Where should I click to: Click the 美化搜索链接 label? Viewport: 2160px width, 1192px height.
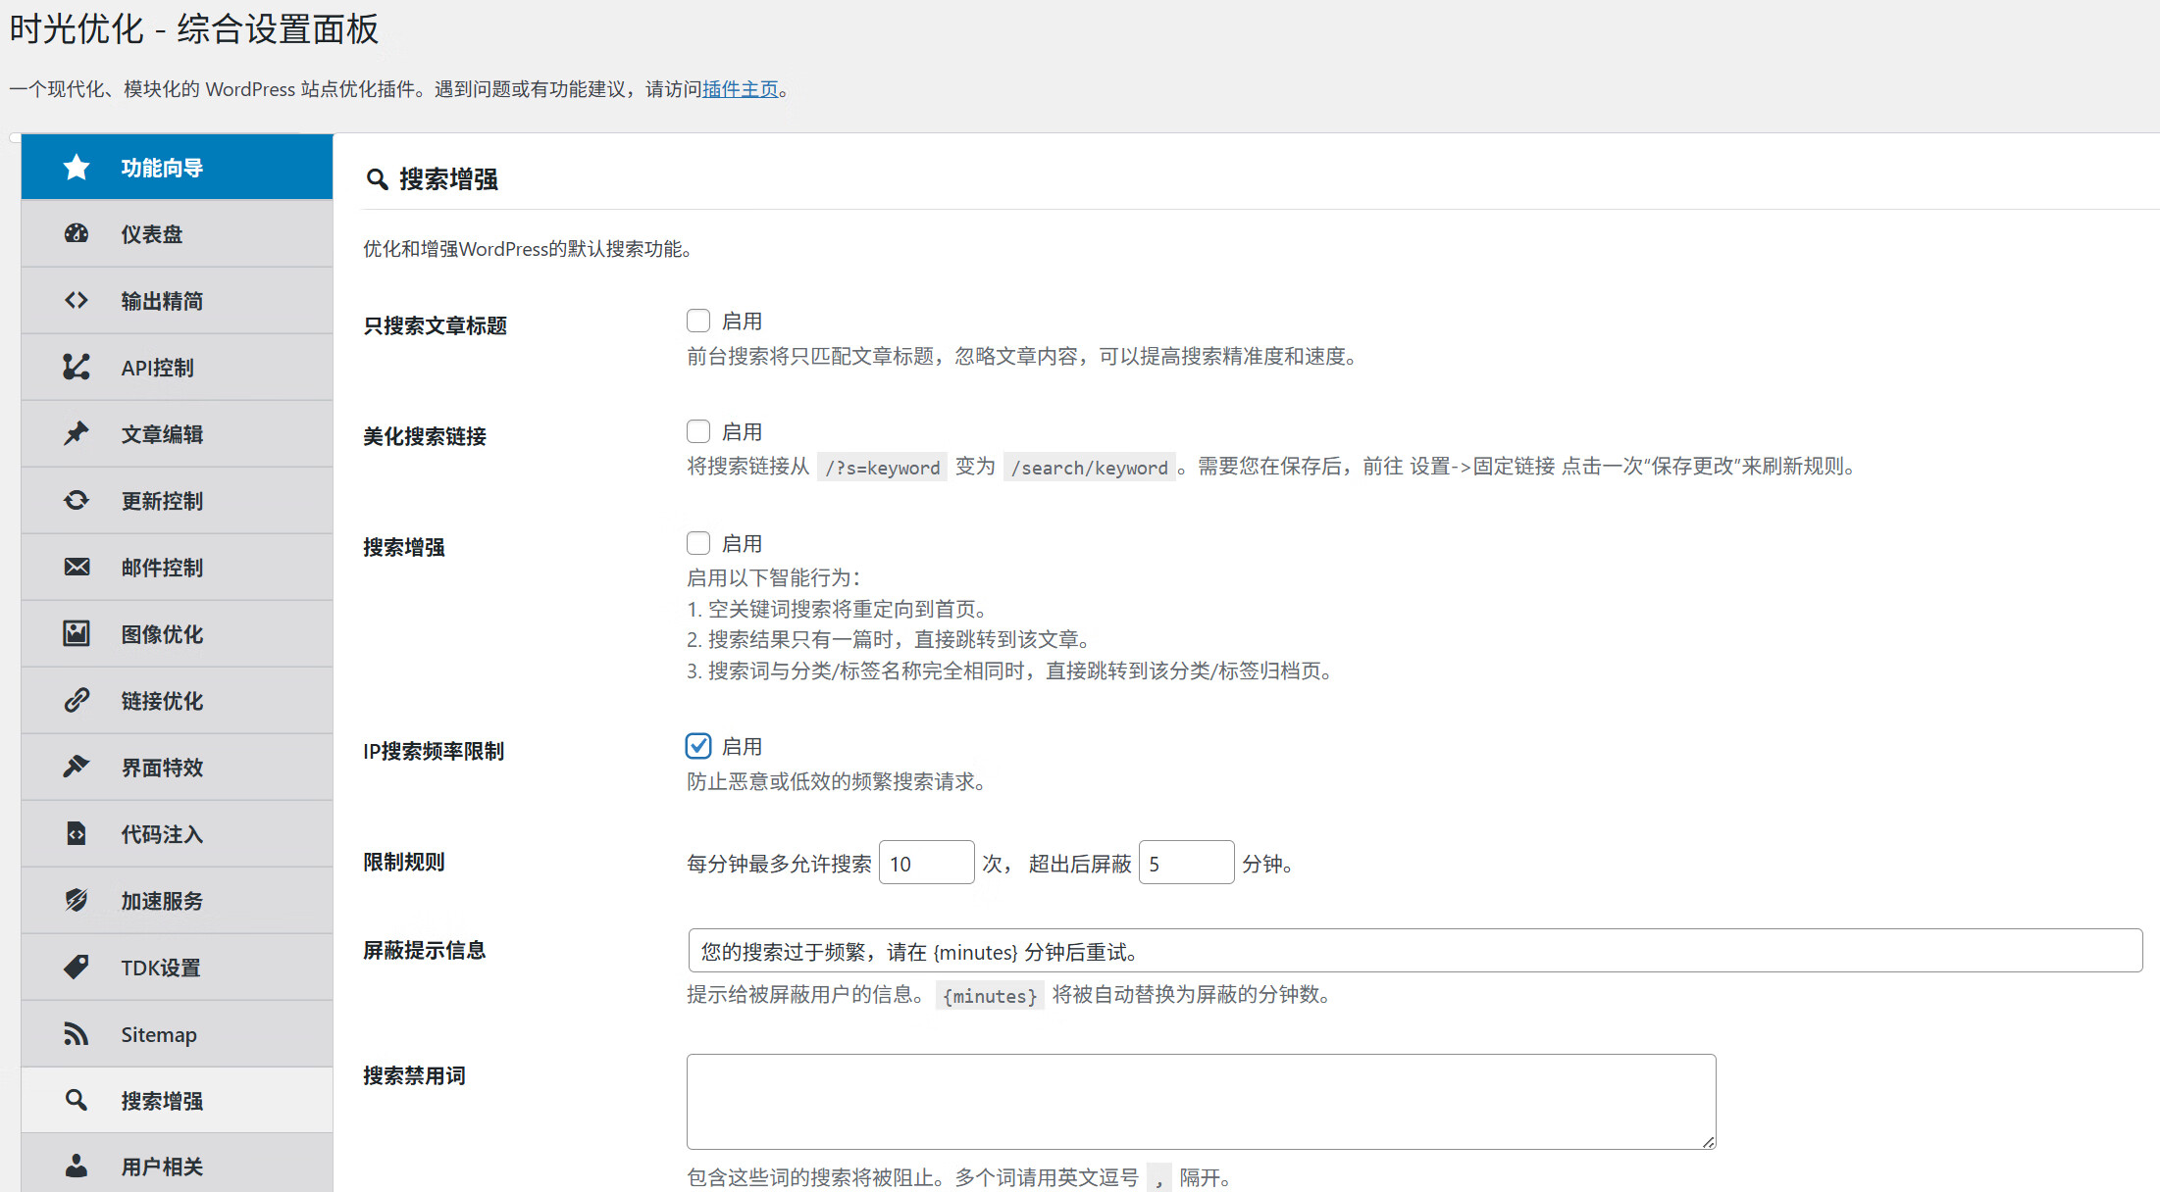(x=425, y=436)
